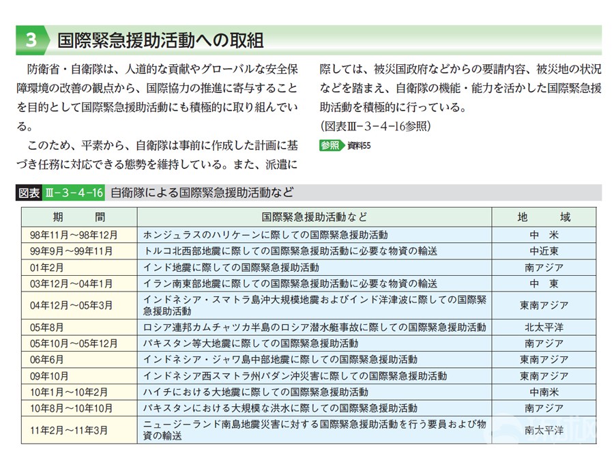Click the watermark logo in bottom-right corner
The image size is (614, 456).
(x=573, y=437)
